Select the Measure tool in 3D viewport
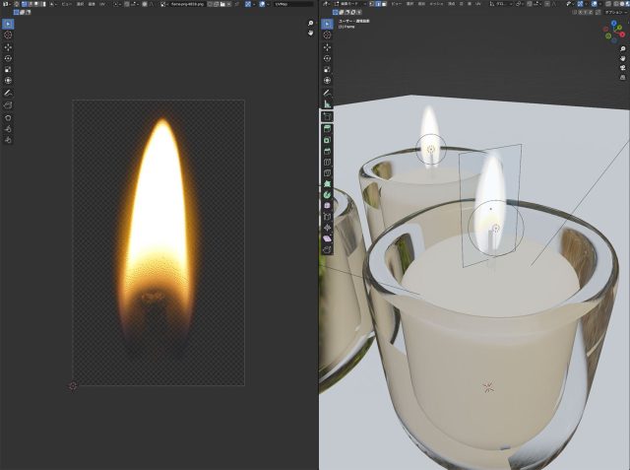The width and height of the screenshot is (630, 470). [x=327, y=103]
